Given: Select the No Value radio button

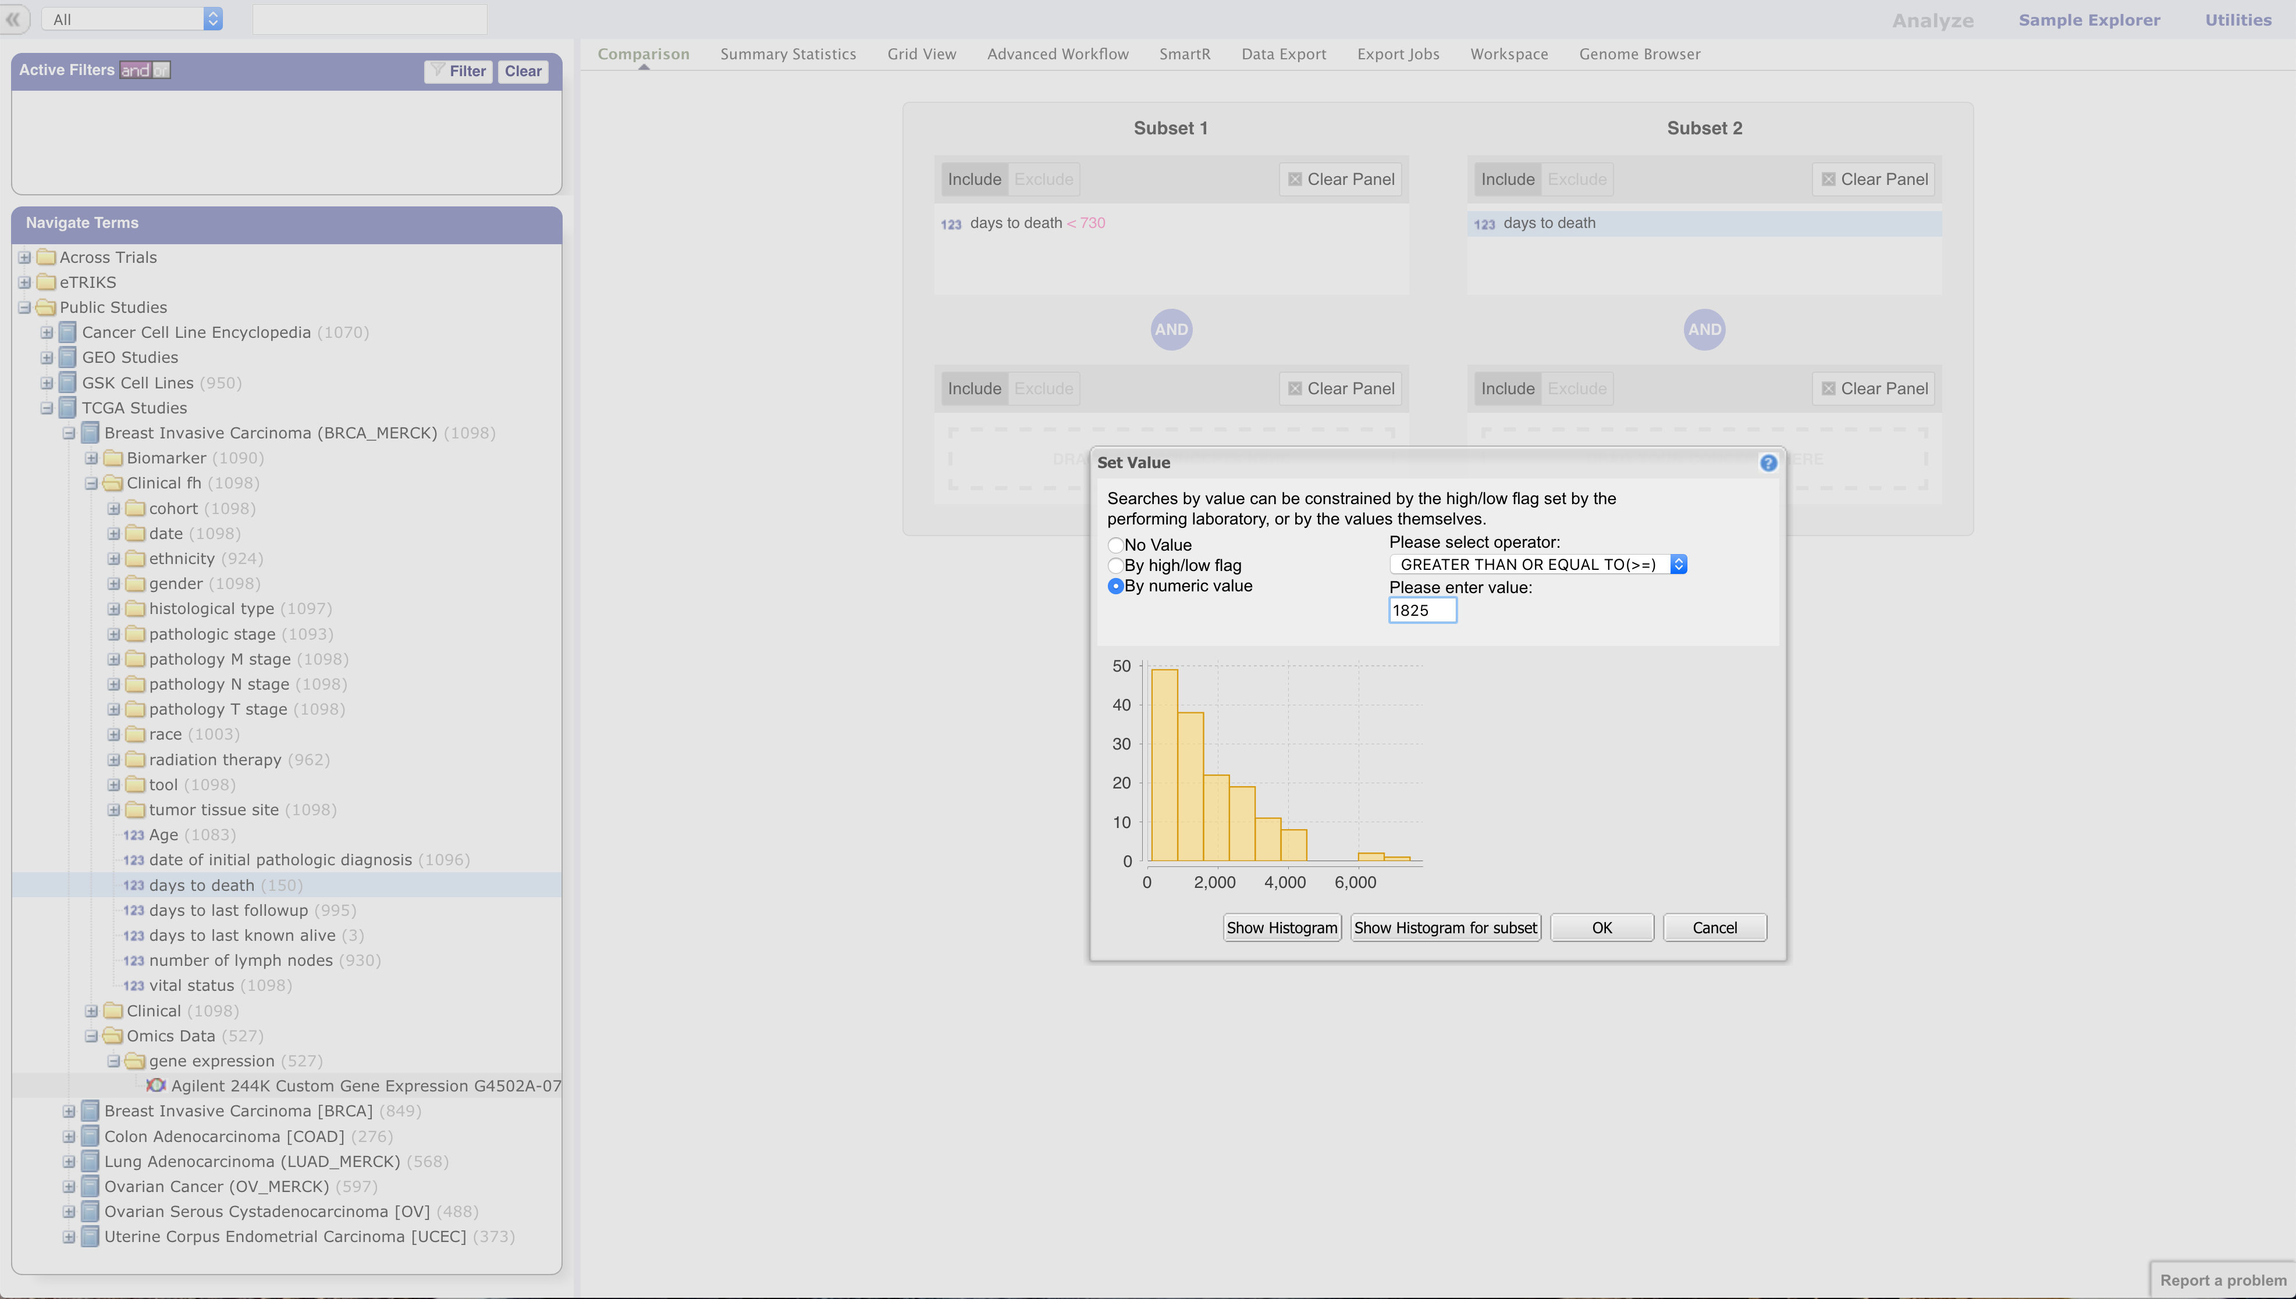Looking at the screenshot, I should point(1115,544).
